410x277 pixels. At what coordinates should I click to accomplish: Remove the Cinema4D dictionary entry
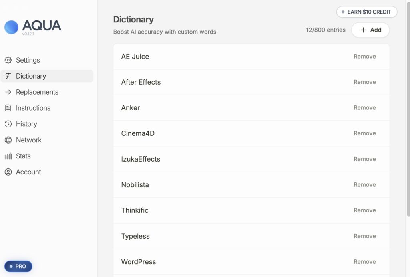click(x=364, y=133)
